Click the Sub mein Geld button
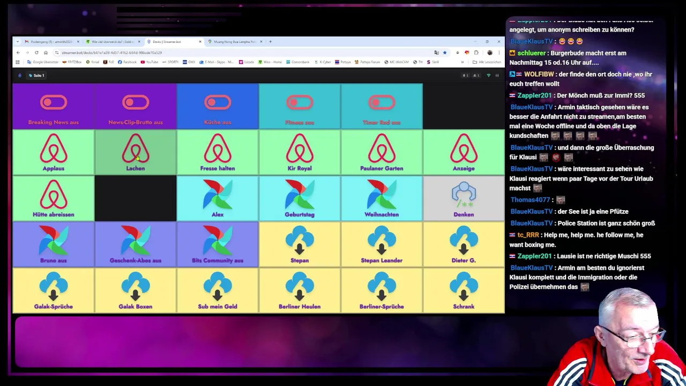 click(218, 291)
